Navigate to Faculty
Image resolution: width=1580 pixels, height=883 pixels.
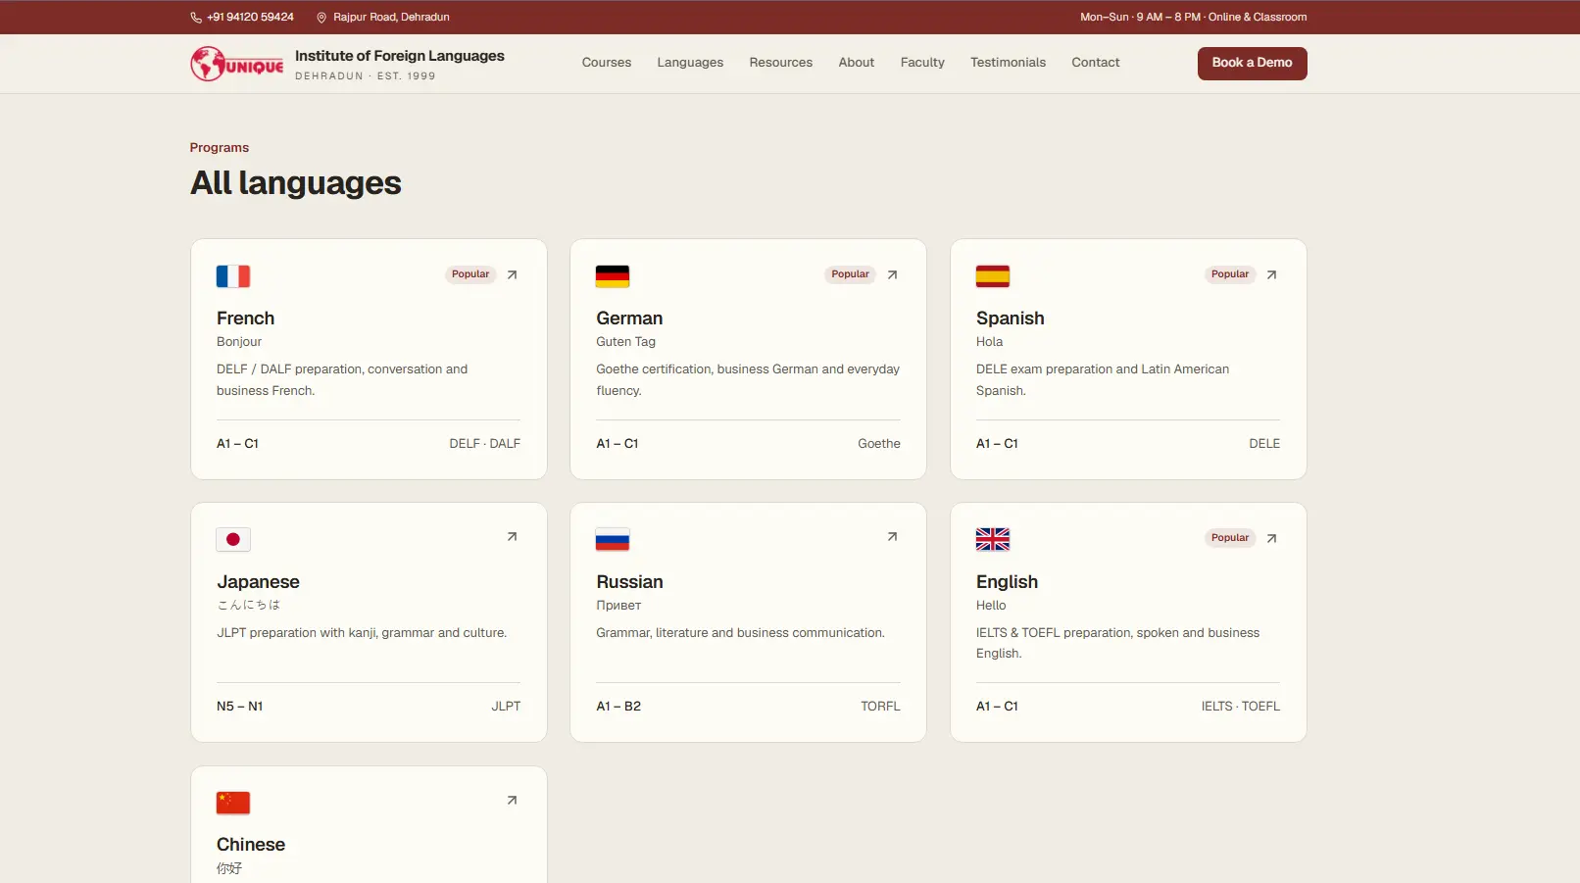click(x=922, y=63)
